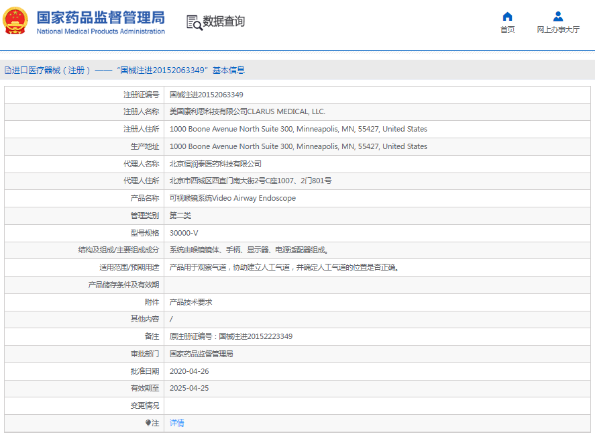
Task: Select the registration number 国械注进20152063349 cell
Action: (x=207, y=95)
